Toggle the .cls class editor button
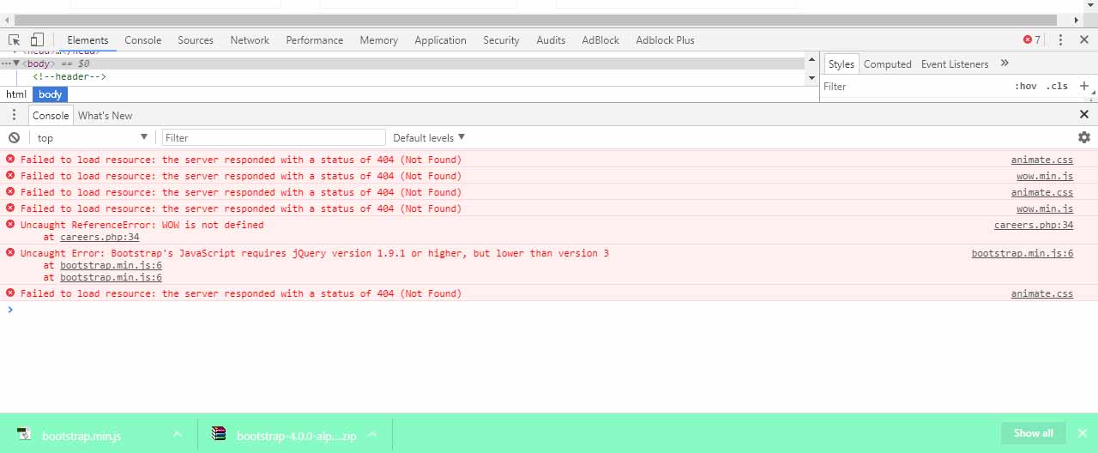Image resolution: width=1098 pixels, height=453 pixels. pyautogui.click(x=1057, y=86)
